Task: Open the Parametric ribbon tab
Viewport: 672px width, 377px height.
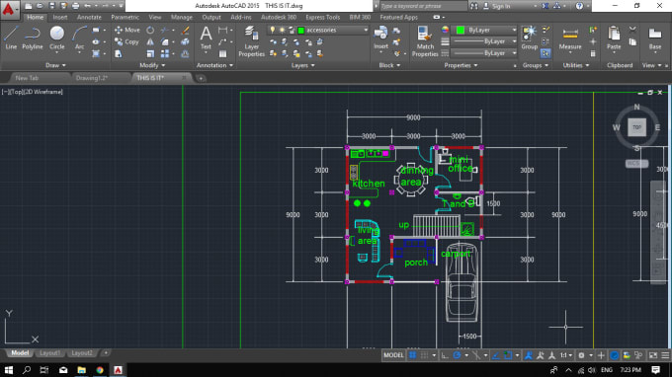Action: click(x=125, y=17)
